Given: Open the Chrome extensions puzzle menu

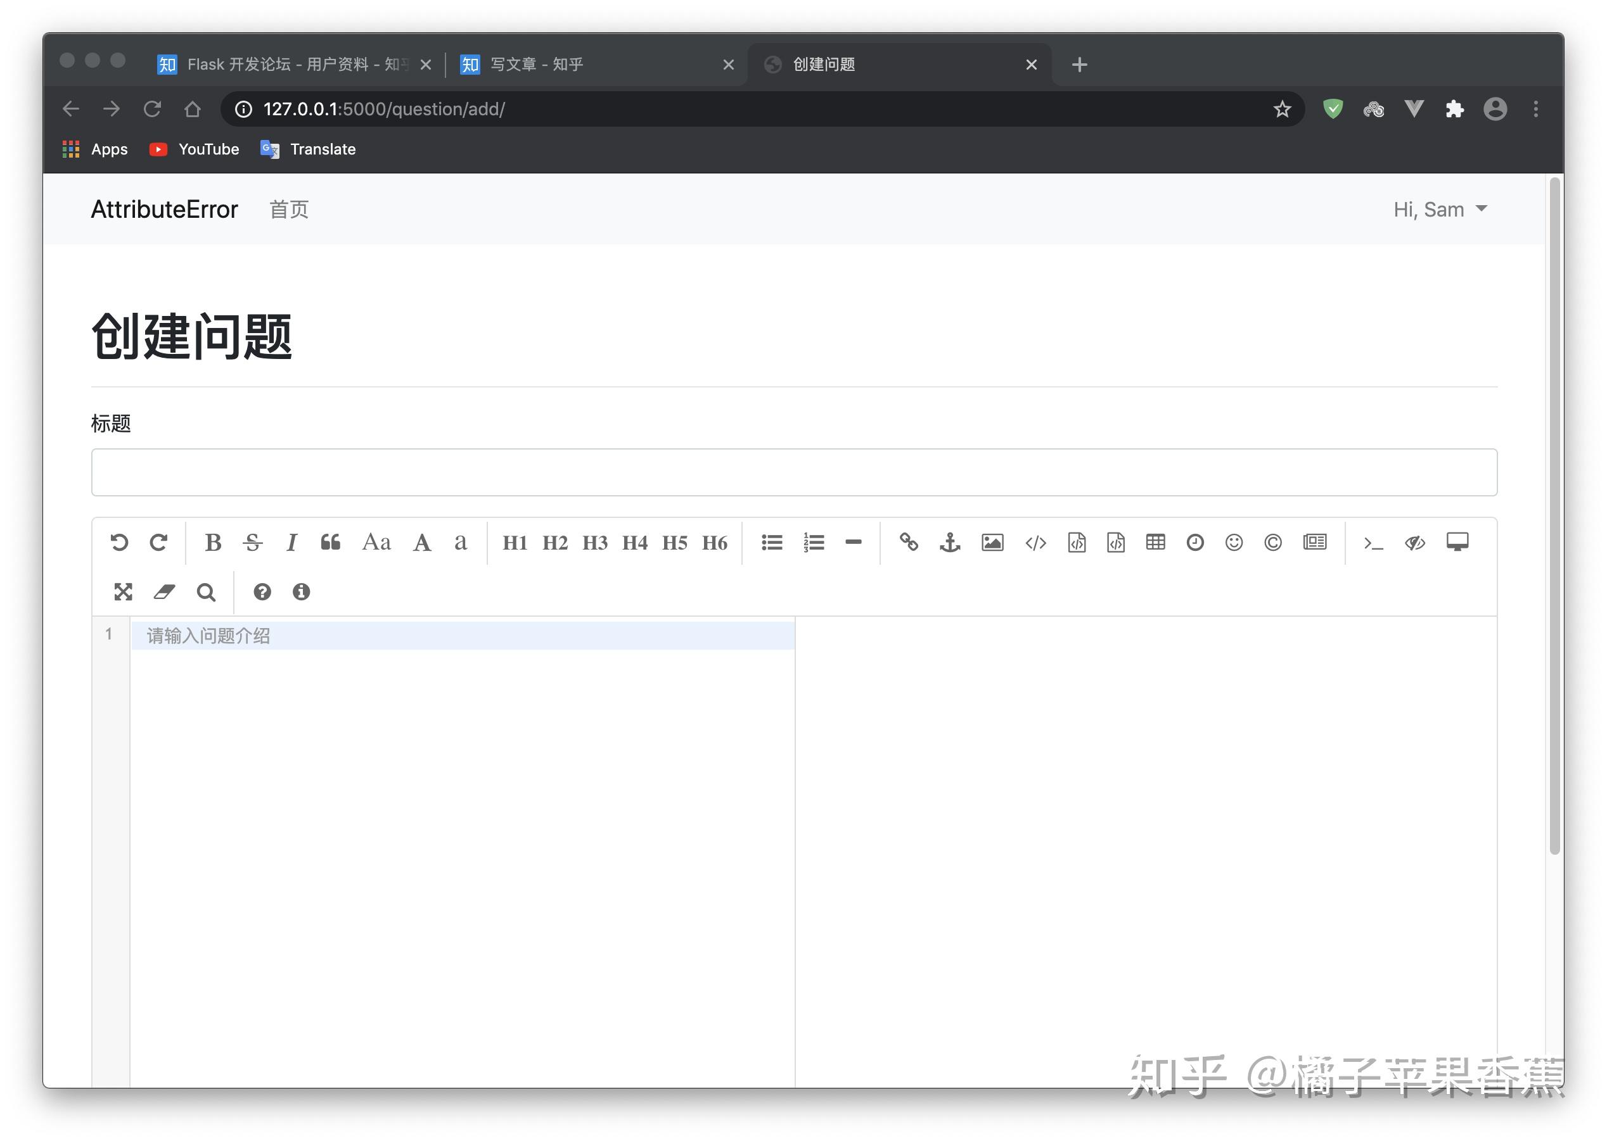Looking at the screenshot, I should (x=1454, y=109).
